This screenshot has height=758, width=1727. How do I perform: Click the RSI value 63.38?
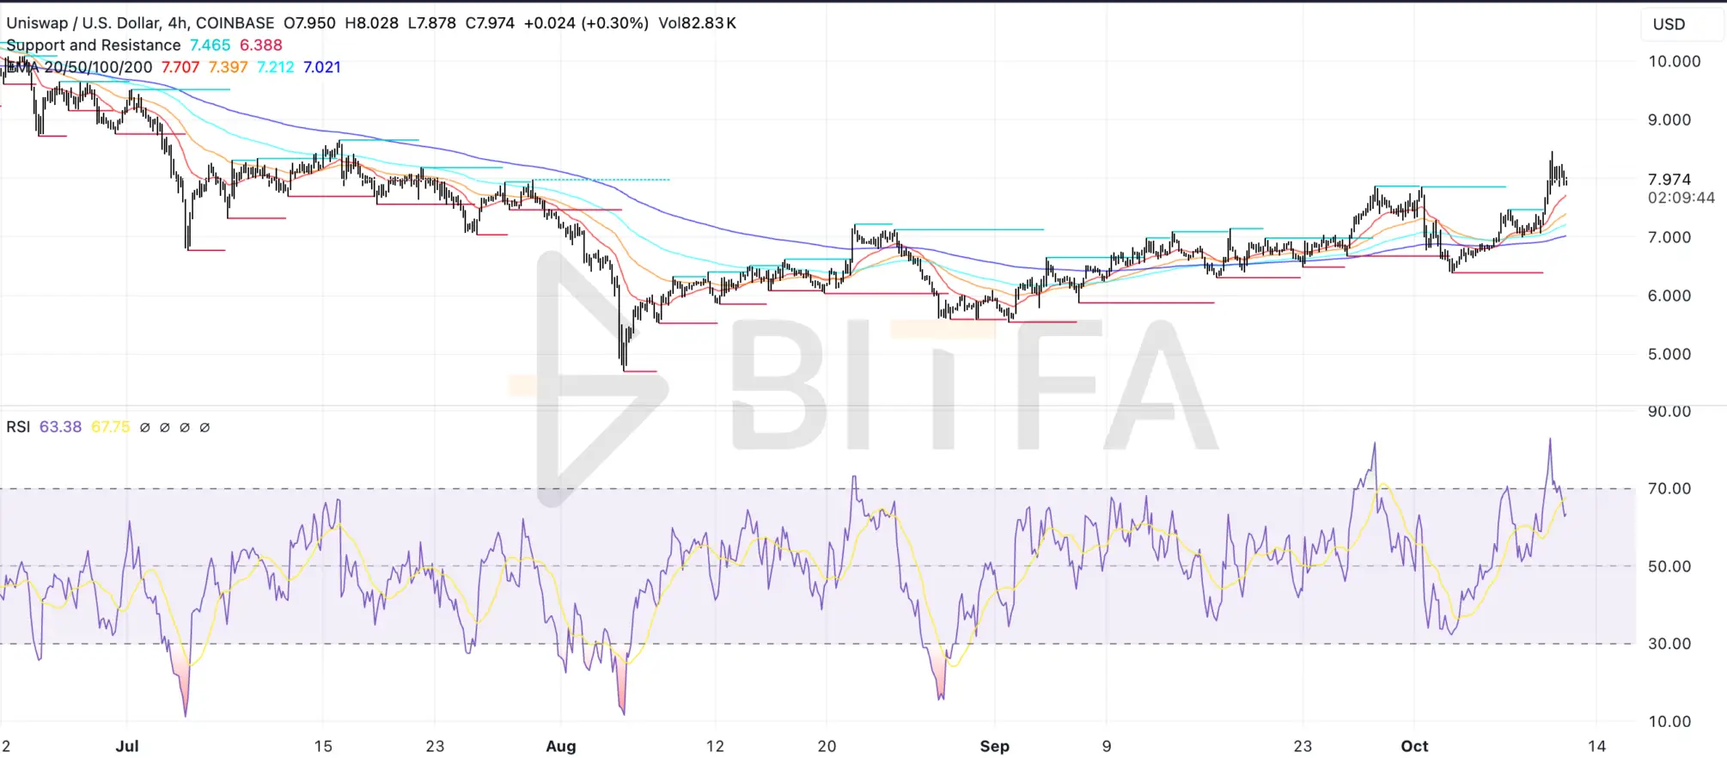tap(60, 427)
